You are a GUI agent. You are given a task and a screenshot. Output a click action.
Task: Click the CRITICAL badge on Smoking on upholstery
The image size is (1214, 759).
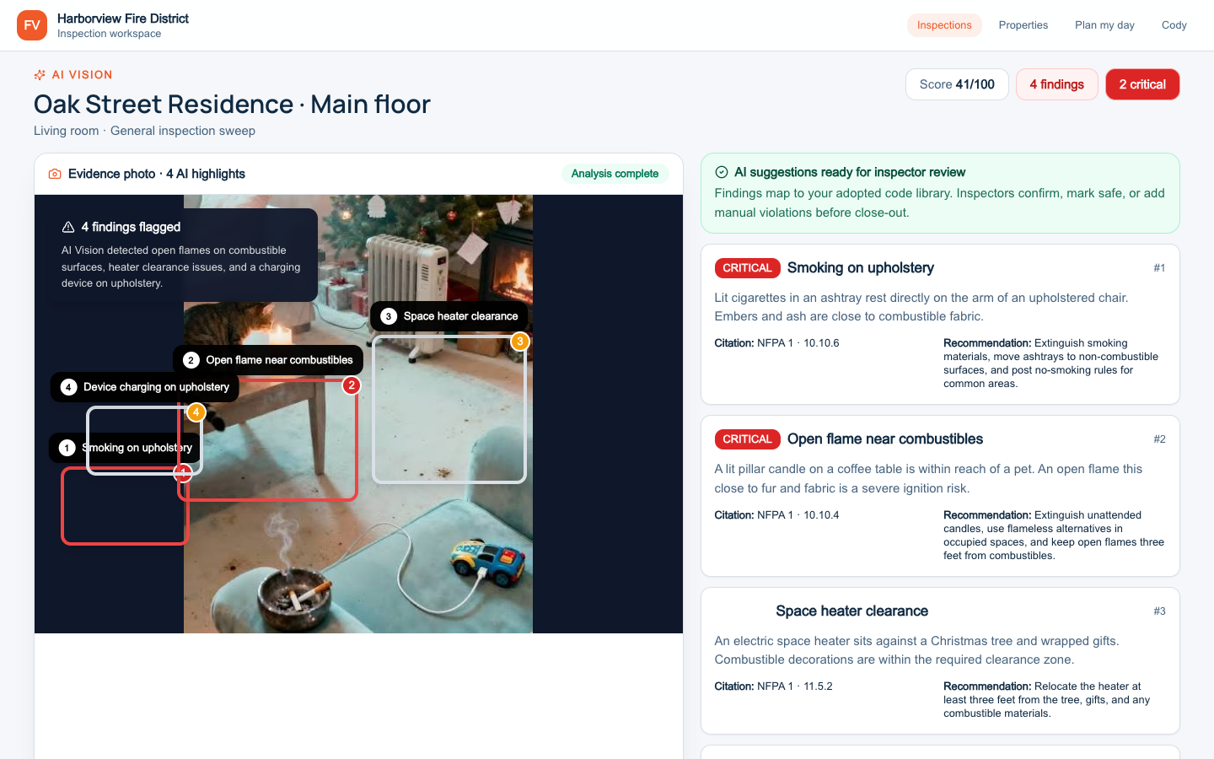[x=748, y=268]
